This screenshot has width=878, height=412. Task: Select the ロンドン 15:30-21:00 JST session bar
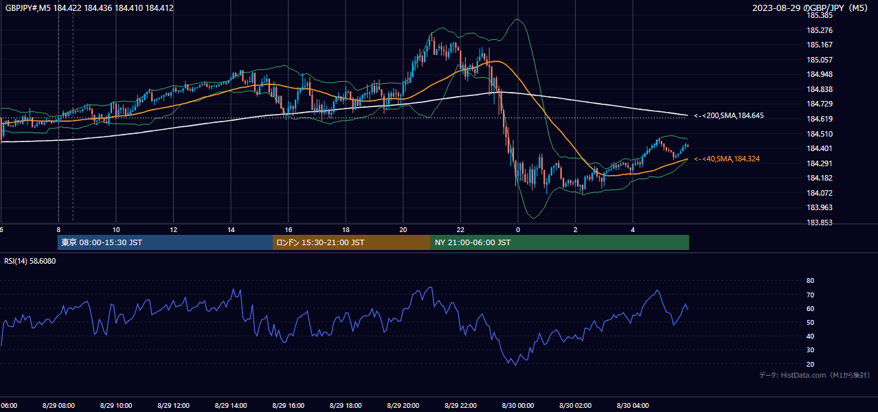[x=352, y=242]
